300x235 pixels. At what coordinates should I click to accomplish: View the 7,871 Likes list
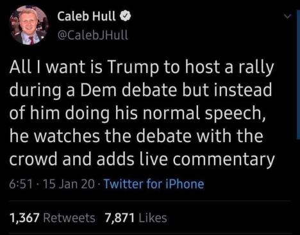tap(136, 218)
